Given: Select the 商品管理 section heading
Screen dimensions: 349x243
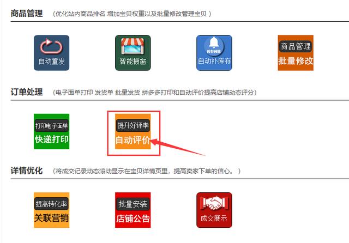Looking at the screenshot, I should (x=27, y=13).
